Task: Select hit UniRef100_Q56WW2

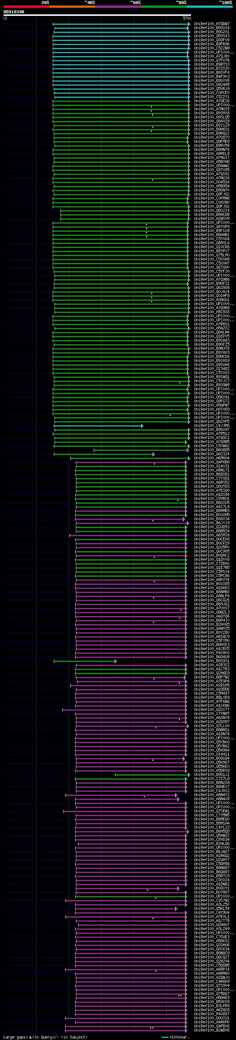Action: point(212,166)
